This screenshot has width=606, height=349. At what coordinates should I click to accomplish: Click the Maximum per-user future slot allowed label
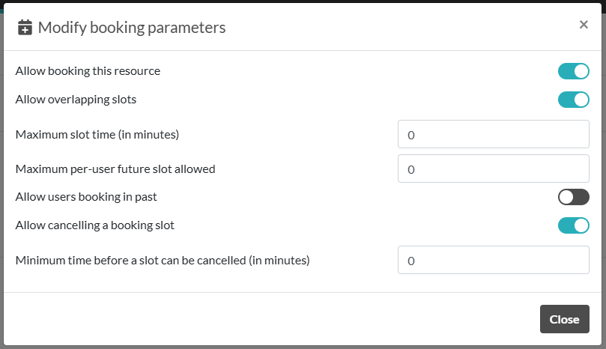(115, 169)
